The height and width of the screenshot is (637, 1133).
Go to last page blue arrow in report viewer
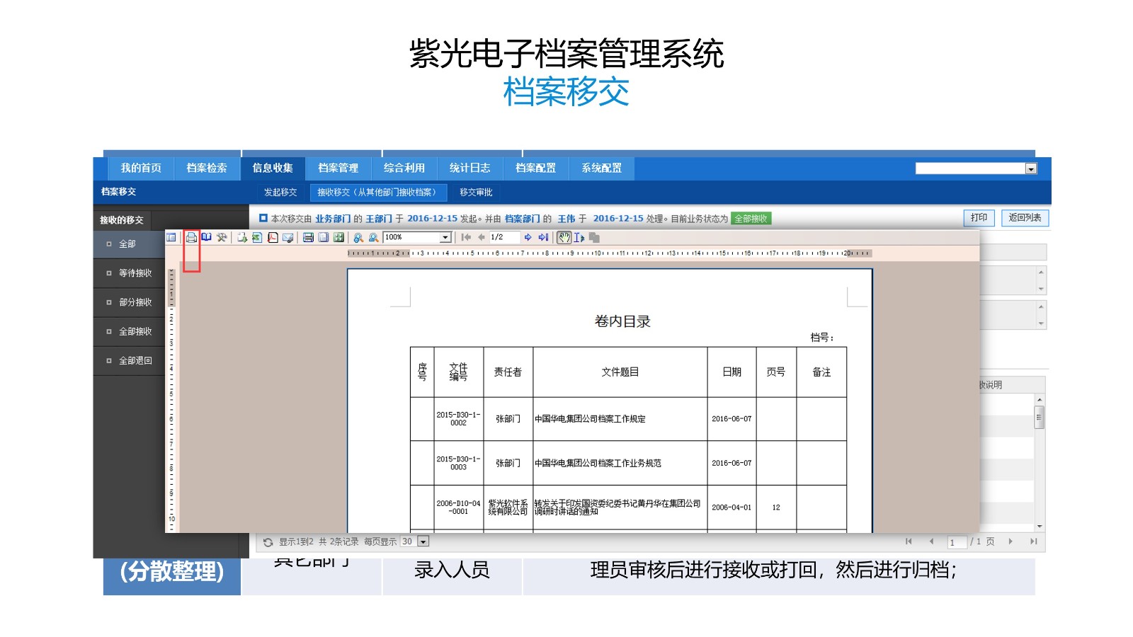point(543,238)
